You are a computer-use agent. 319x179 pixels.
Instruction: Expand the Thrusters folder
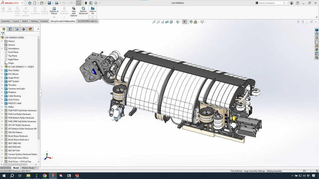pyautogui.click(x=2, y=85)
